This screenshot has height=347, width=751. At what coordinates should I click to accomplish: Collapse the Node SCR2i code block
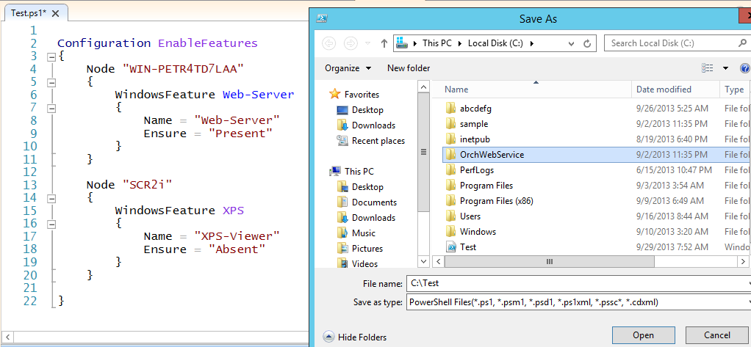tap(51, 197)
